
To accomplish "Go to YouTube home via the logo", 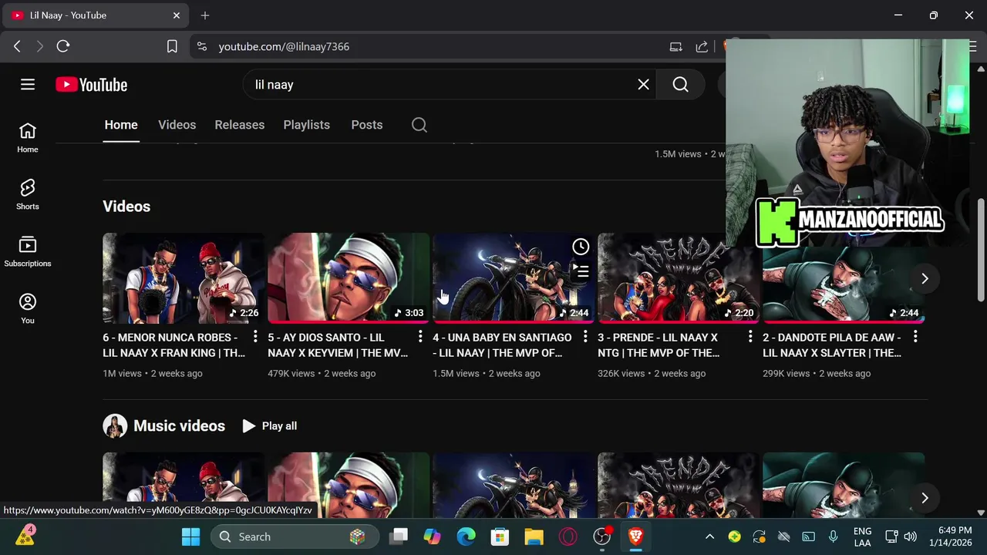I will (x=91, y=85).
